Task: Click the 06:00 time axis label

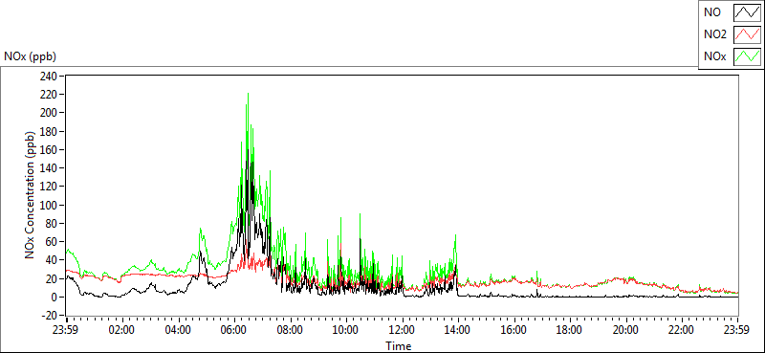Action: coord(234,329)
